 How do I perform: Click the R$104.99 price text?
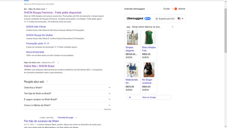(x=132, y=54)
